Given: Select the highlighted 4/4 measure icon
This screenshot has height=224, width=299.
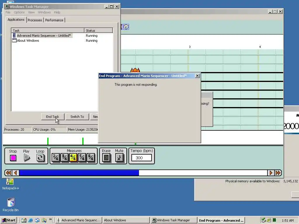Looking at the screenshot, I should (73, 157).
